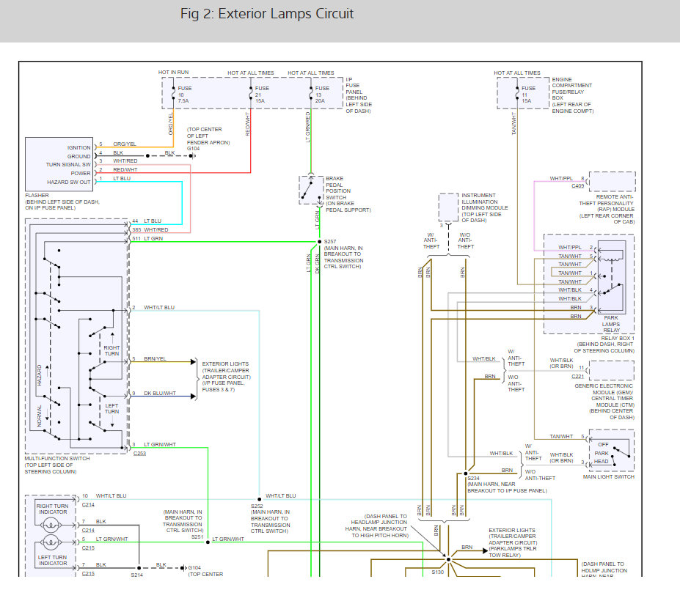The image size is (680, 590).
Task: Click the 'TURN SIGNAL SW' pin label
Action: (x=68, y=165)
